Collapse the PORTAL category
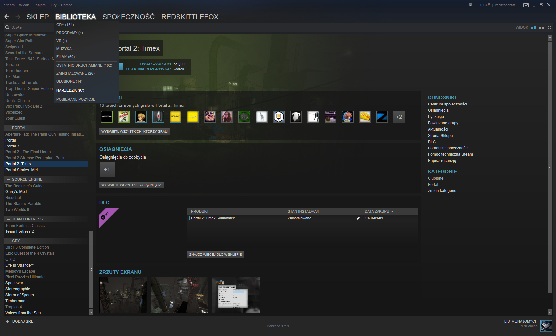 tap(8, 128)
